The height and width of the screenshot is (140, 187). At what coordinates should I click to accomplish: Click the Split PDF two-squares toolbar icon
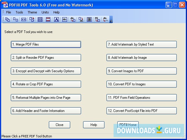point(16,19)
